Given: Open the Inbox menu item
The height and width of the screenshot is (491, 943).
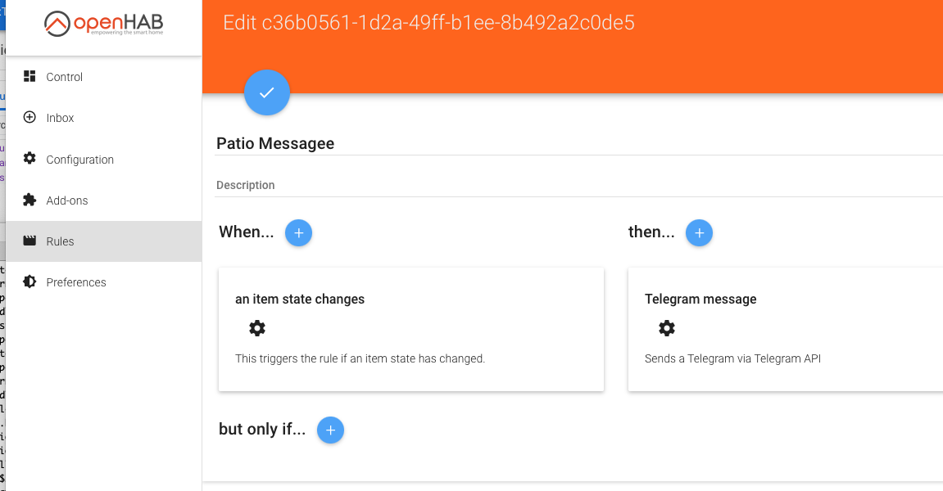Looking at the screenshot, I should coord(61,118).
